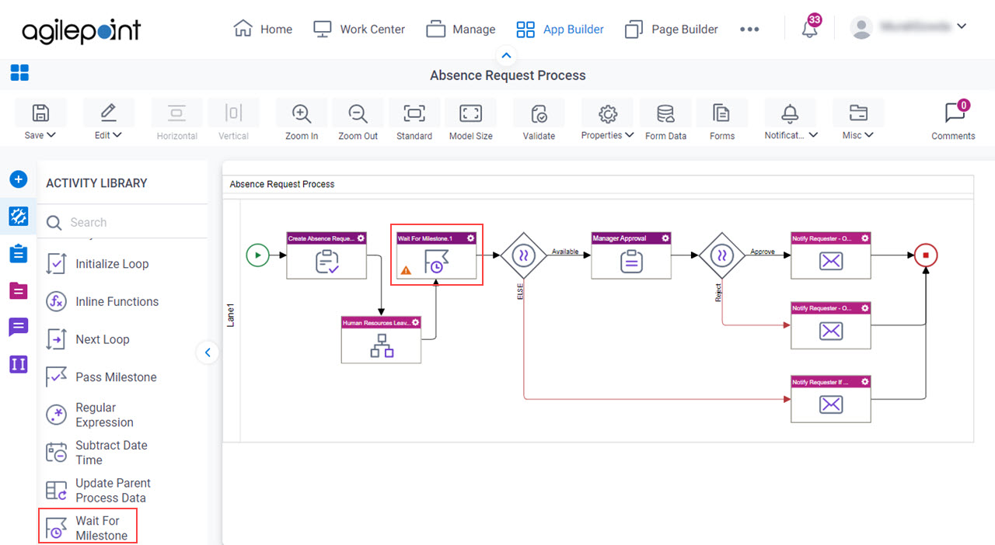The image size is (995, 545).
Task: Open the gear on the bottom Notify Requester If activity
Action: [865, 382]
